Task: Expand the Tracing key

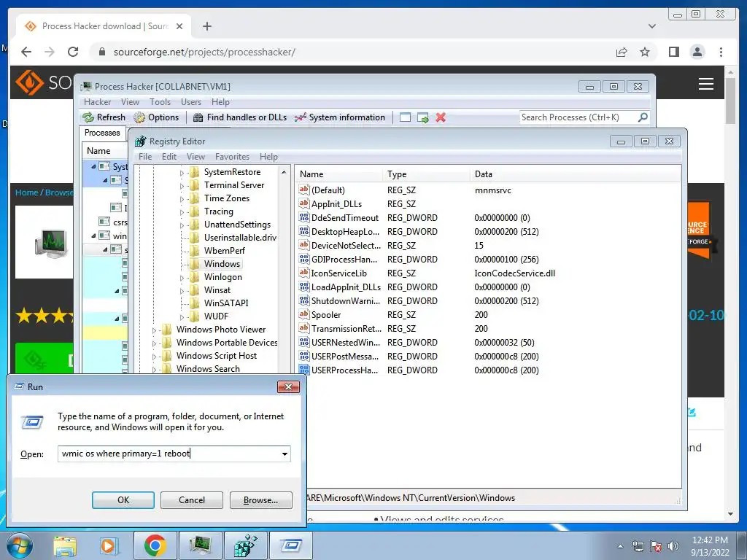Action: tap(182, 212)
